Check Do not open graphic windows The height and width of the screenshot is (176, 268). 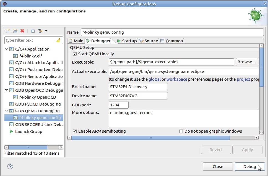pyautogui.click(x=181, y=131)
